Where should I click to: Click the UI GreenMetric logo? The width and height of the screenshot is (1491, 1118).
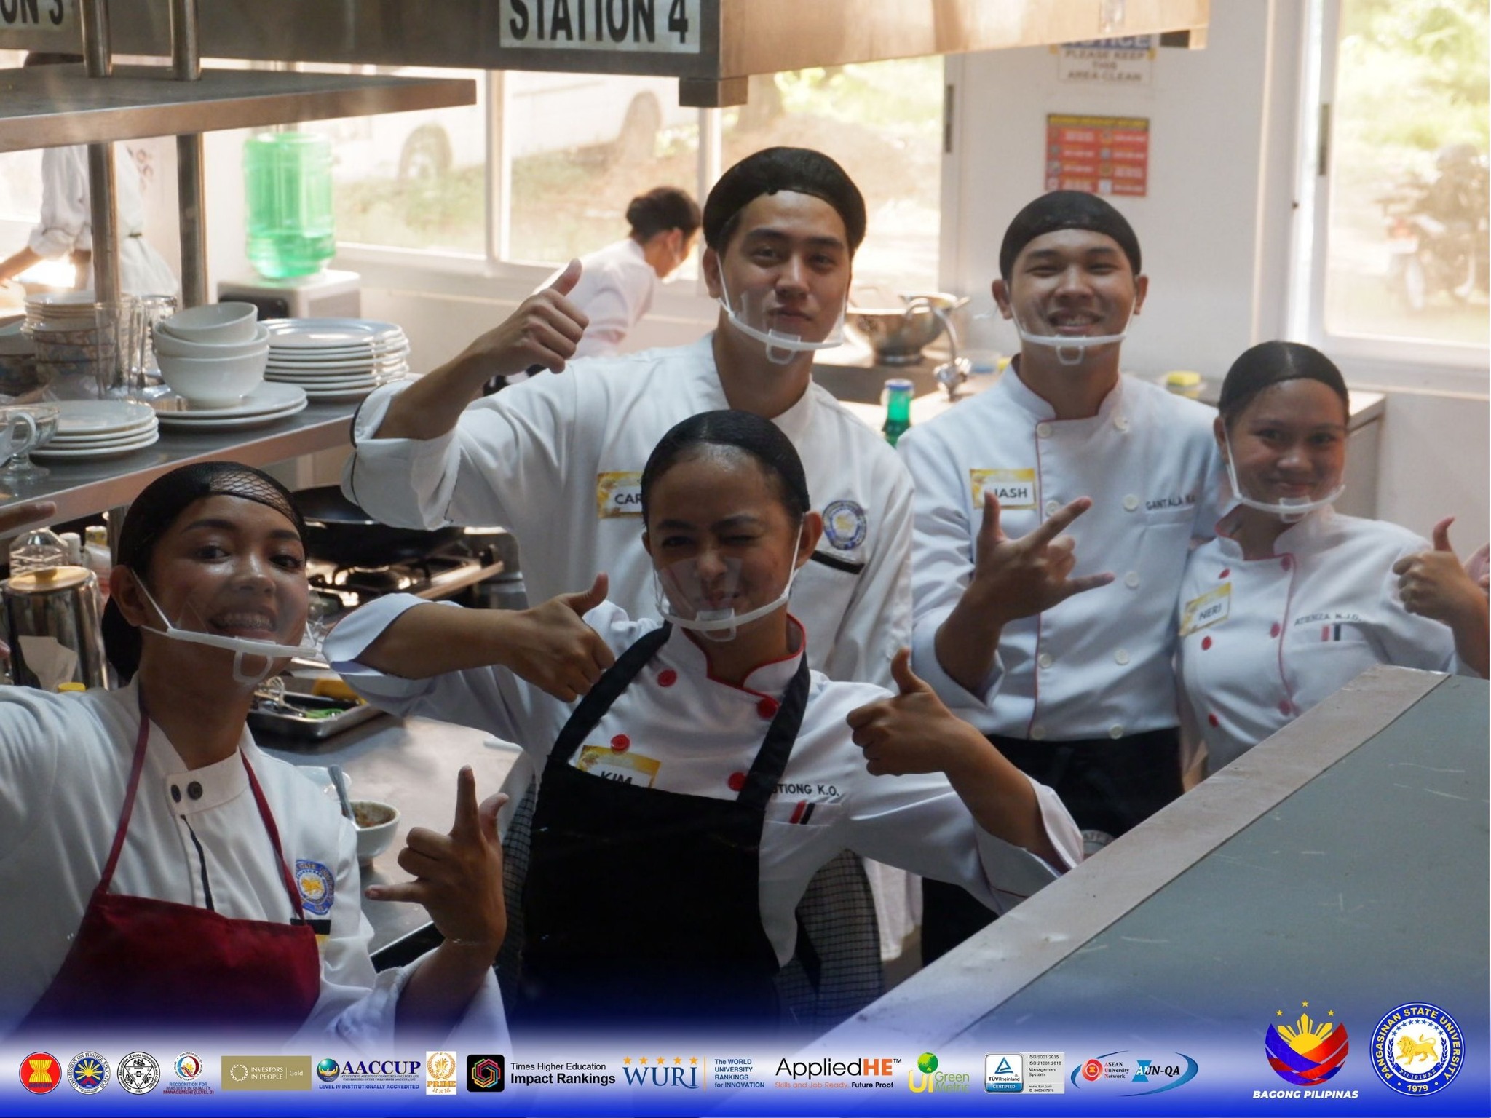pyautogui.click(x=938, y=1073)
